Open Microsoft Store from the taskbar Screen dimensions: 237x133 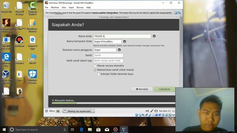pyautogui.click(x=99, y=130)
